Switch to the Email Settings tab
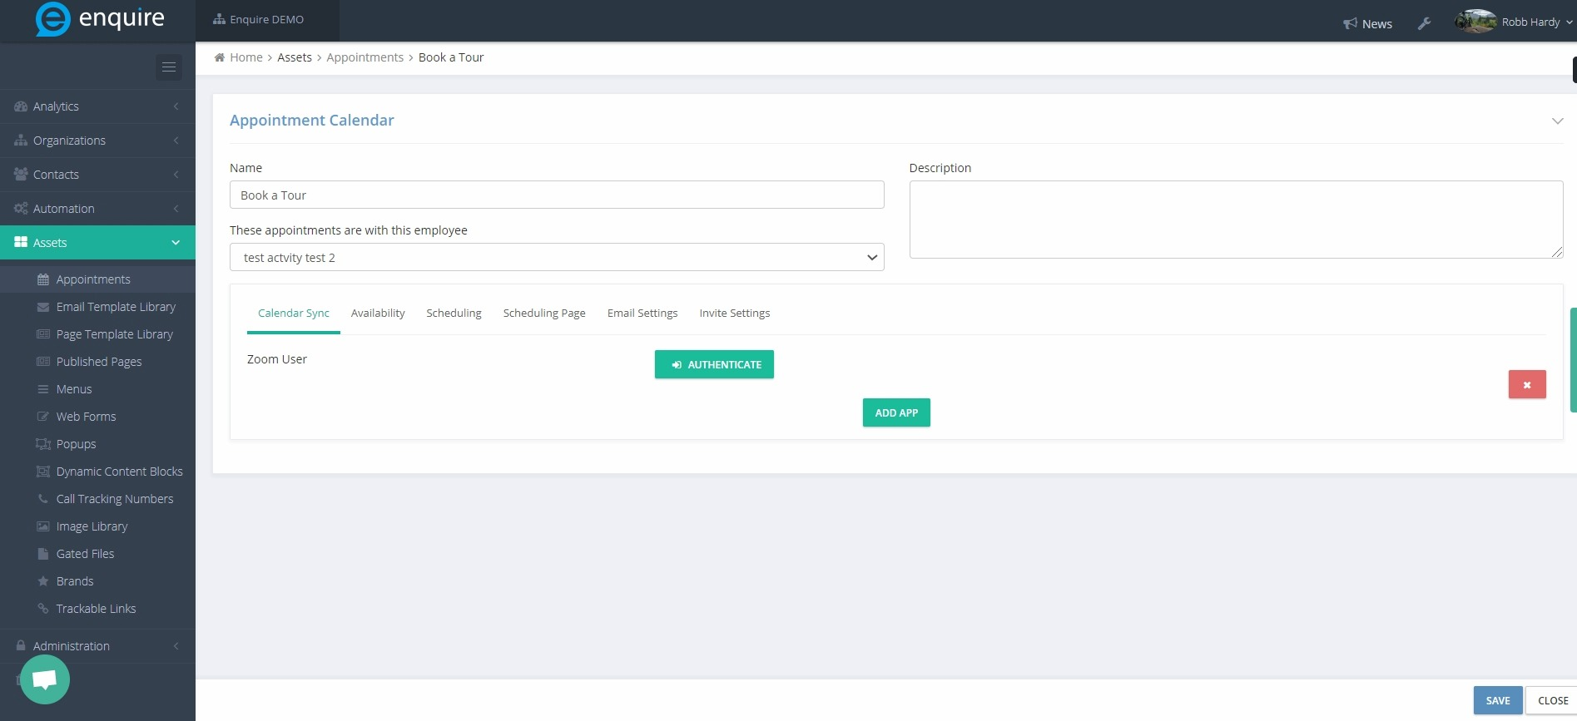 [642, 314]
